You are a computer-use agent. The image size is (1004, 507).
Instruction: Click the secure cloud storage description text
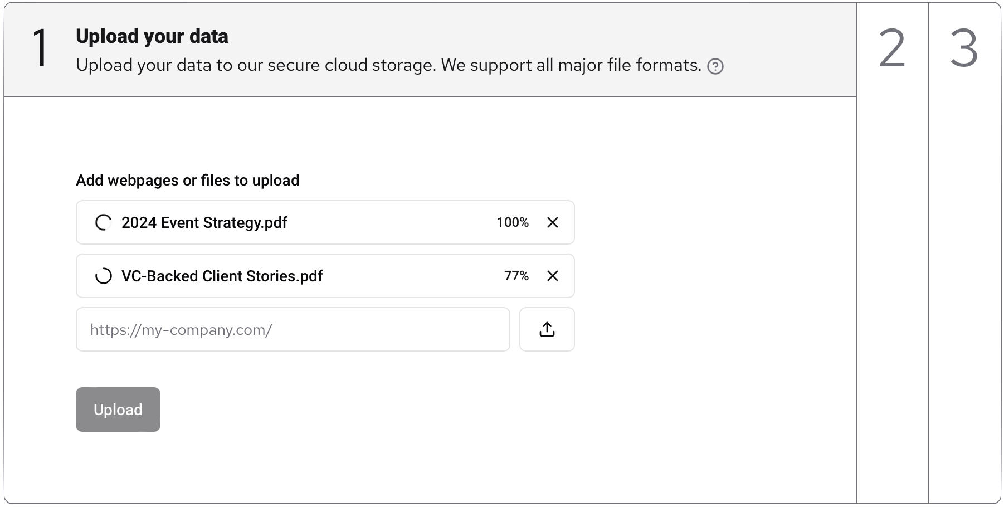[388, 65]
